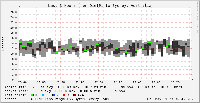The image size is (200, 103).
Task: Click the '18 m' y-axis value
Action: (14, 33)
